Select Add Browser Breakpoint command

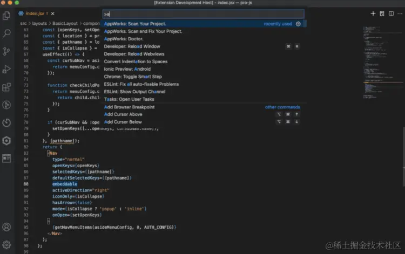click(x=203, y=107)
